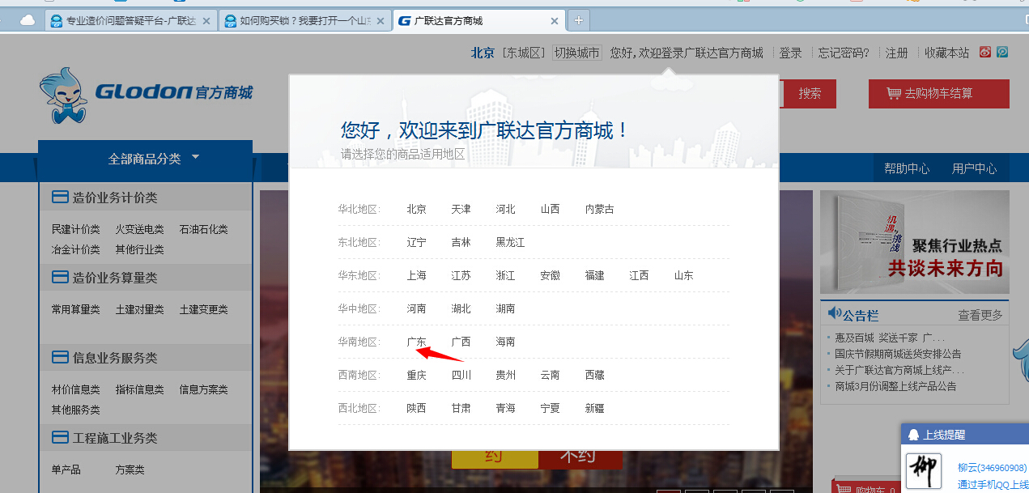Click 去购物车结算 button
Viewport: 1029px width, 493px height.
click(x=939, y=93)
